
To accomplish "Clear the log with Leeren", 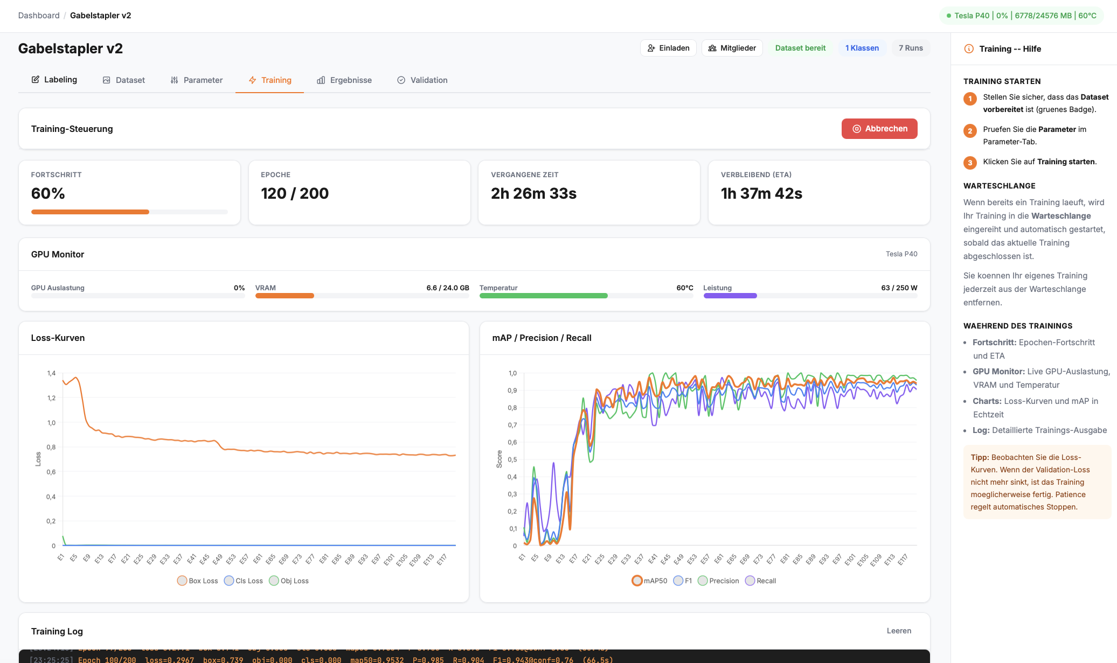I will point(899,631).
